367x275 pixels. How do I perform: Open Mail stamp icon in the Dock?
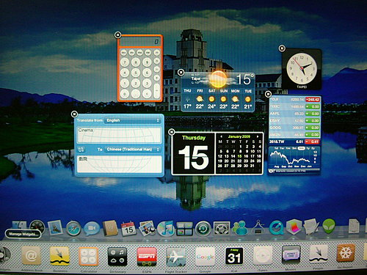click(55, 228)
